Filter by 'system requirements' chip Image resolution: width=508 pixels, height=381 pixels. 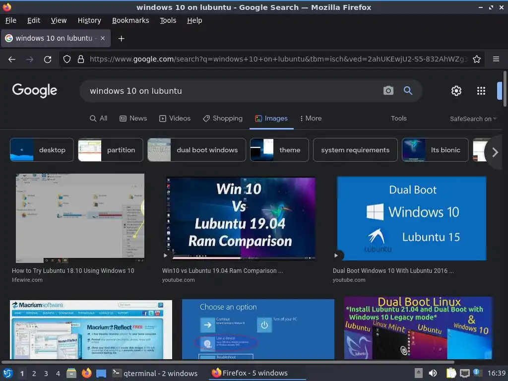[x=355, y=150]
